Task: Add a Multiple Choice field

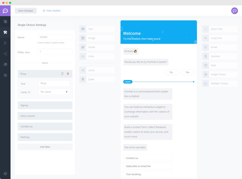Action: pos(220,84)
